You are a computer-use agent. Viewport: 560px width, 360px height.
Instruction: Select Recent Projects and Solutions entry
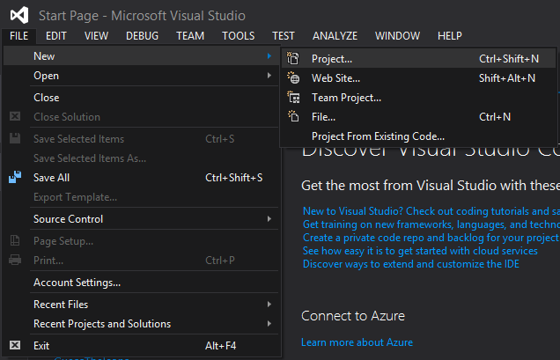pyautogui.click(x=141, y=323)
